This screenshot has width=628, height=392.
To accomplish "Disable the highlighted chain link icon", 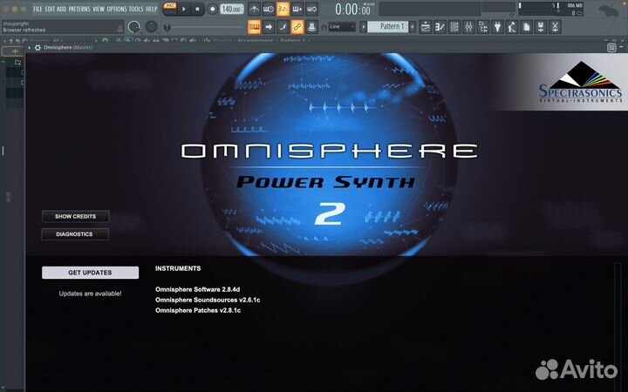I will pos(297,27).
